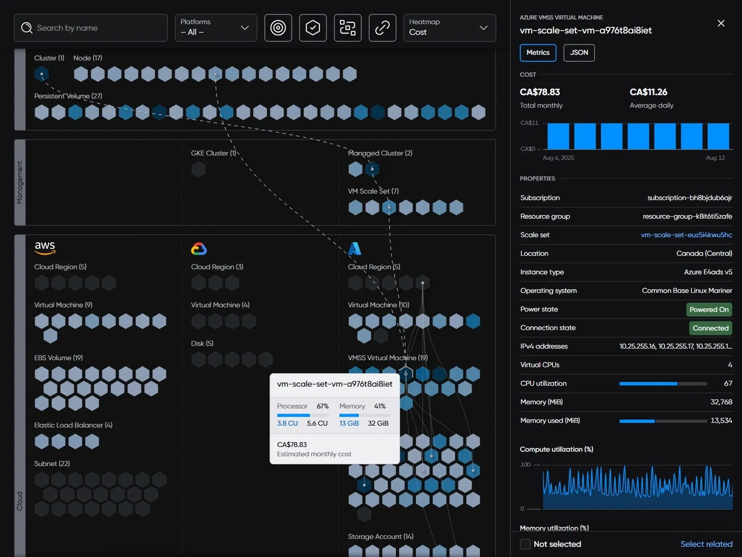Toggle the Not selected checkbox
The height and width of the screenshot is (557, 742).
[525, 544]
